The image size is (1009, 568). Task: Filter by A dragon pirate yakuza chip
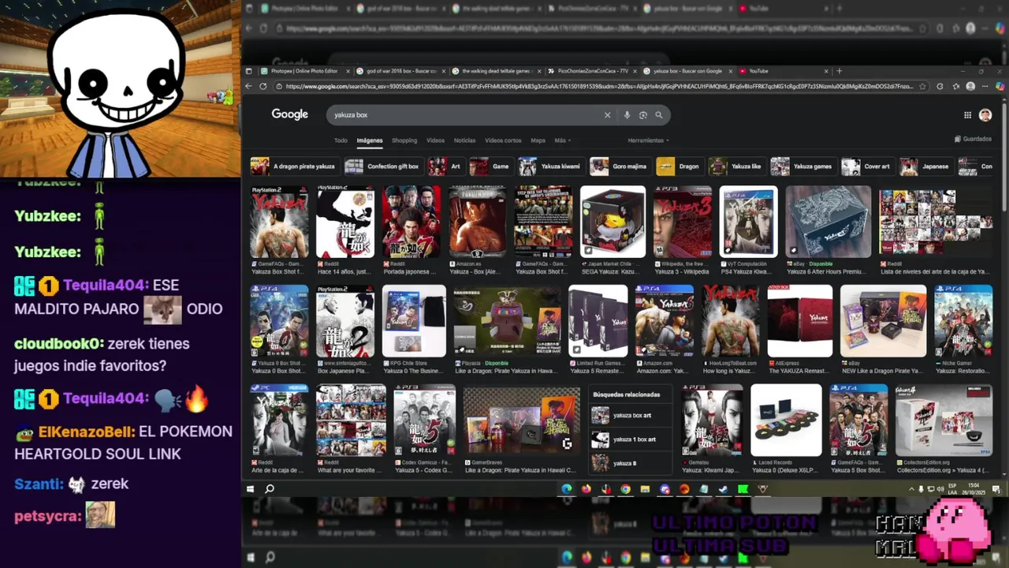(295, 166)
